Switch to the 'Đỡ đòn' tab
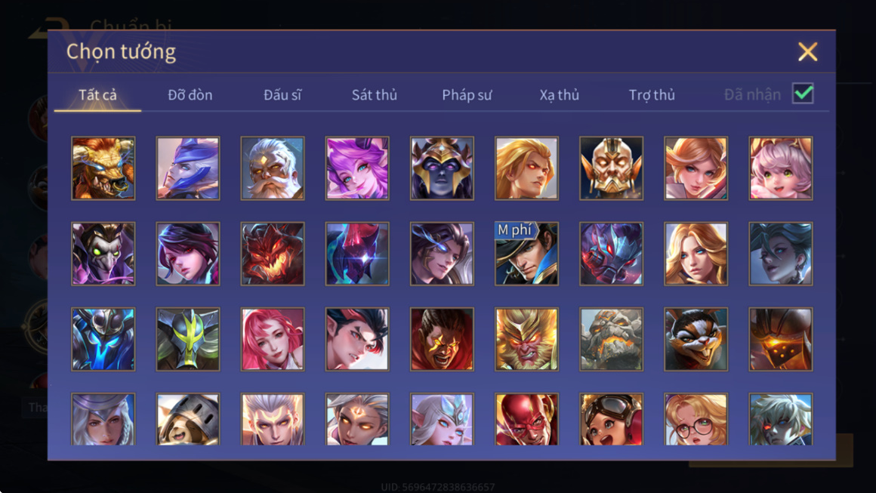 [x=190, y=95]
